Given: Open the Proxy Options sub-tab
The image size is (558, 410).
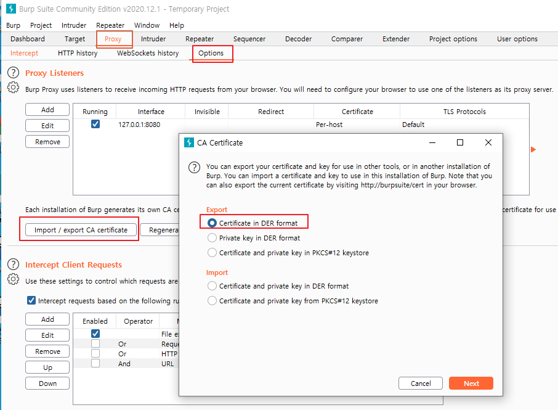Looking at the screenshot, I should (x=211, y=53).
